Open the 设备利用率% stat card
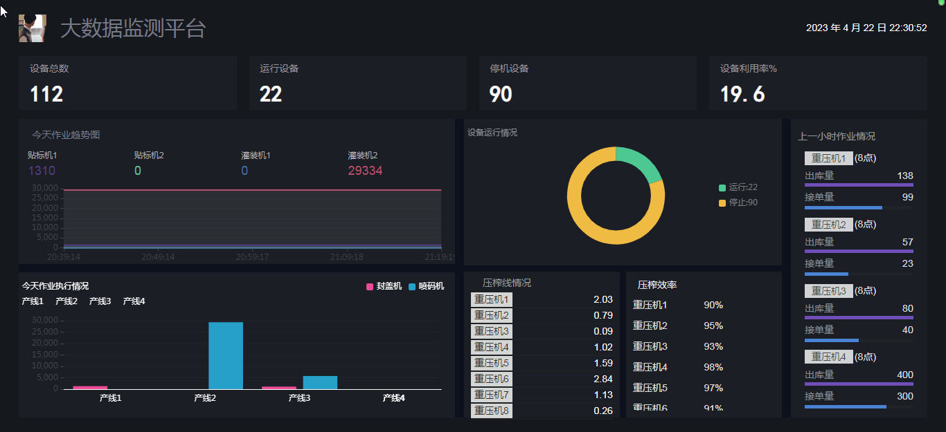This screenshot has height=432, width=946. pos(817,83)
